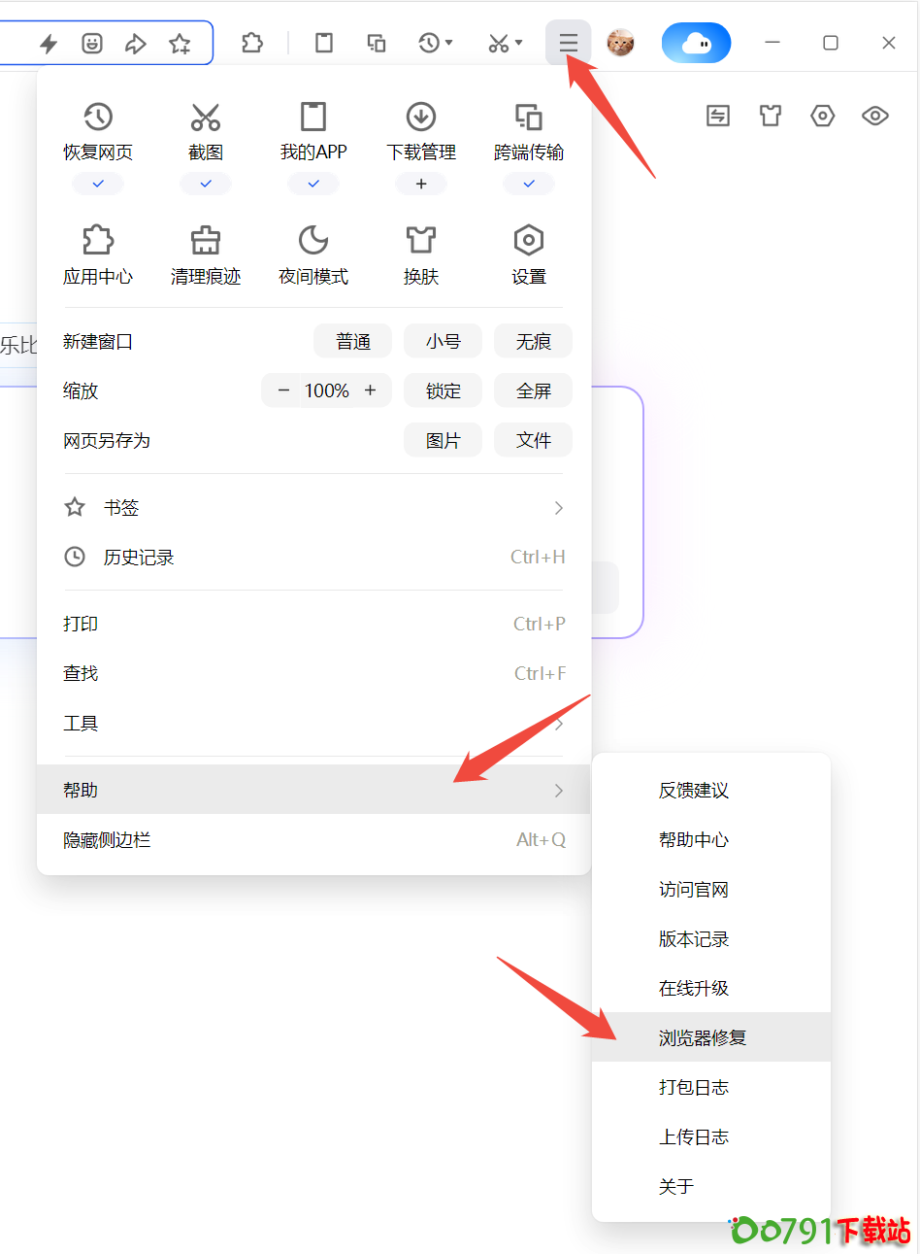
Task: Open 设置 settings hexagon icon in menu
Action: 529,241
